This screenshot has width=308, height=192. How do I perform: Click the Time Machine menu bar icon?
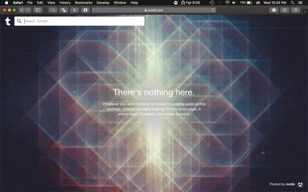coord(212,3)
